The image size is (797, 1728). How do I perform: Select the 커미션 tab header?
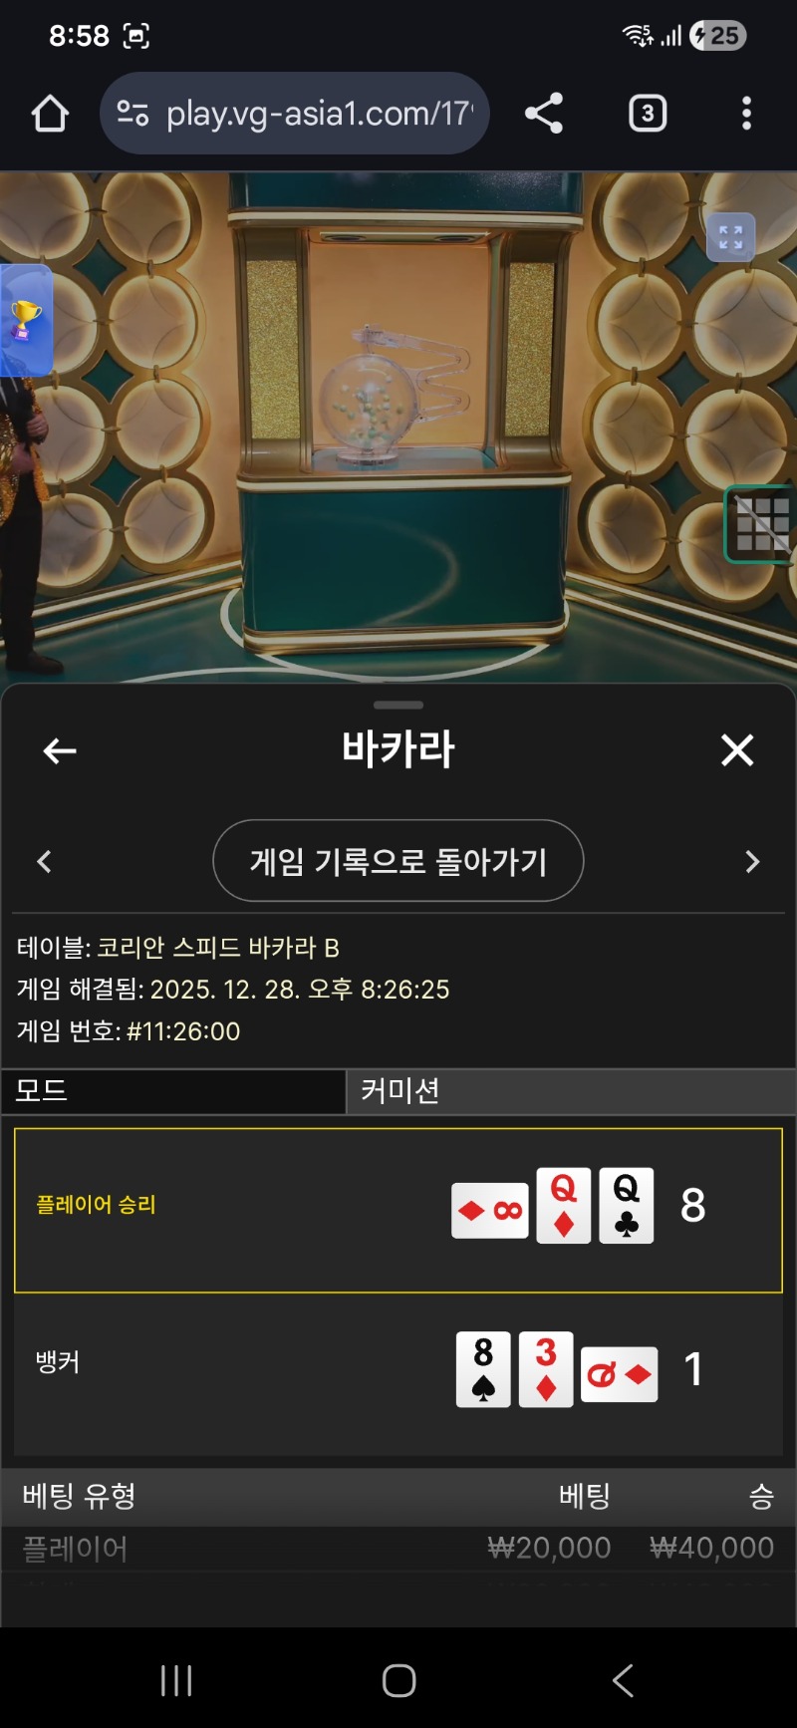572,1090
